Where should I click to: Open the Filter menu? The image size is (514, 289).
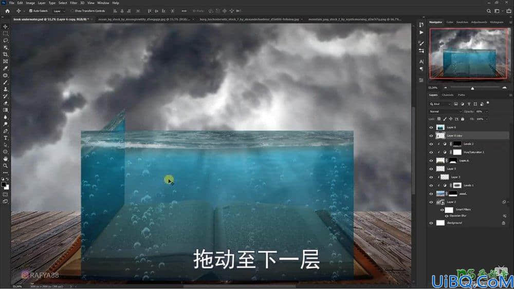click(x=74, y=3)
